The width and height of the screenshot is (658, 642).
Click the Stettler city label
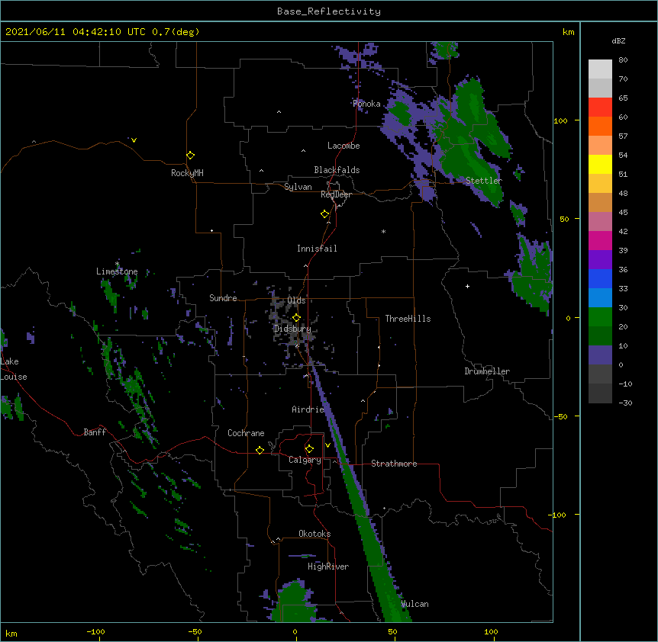(484, 181)
